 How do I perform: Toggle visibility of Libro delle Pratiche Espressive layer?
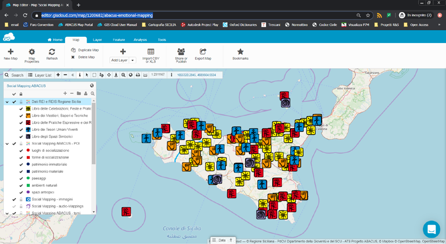click(x=21, y=123)
